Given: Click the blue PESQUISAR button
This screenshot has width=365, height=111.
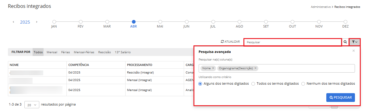Looking at the screenshot, I should 341,98.
